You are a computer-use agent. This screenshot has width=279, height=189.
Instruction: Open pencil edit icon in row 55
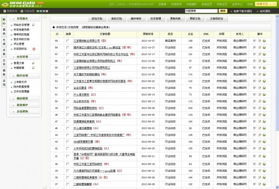(x=259, y=68)
